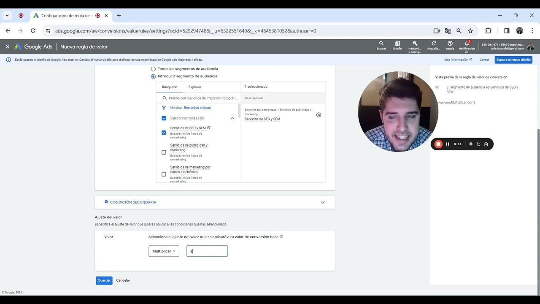Remove selected Servicios de SEO y SEM segment
The width and height of the screenshot is (540, 304).
pos(319,115)
